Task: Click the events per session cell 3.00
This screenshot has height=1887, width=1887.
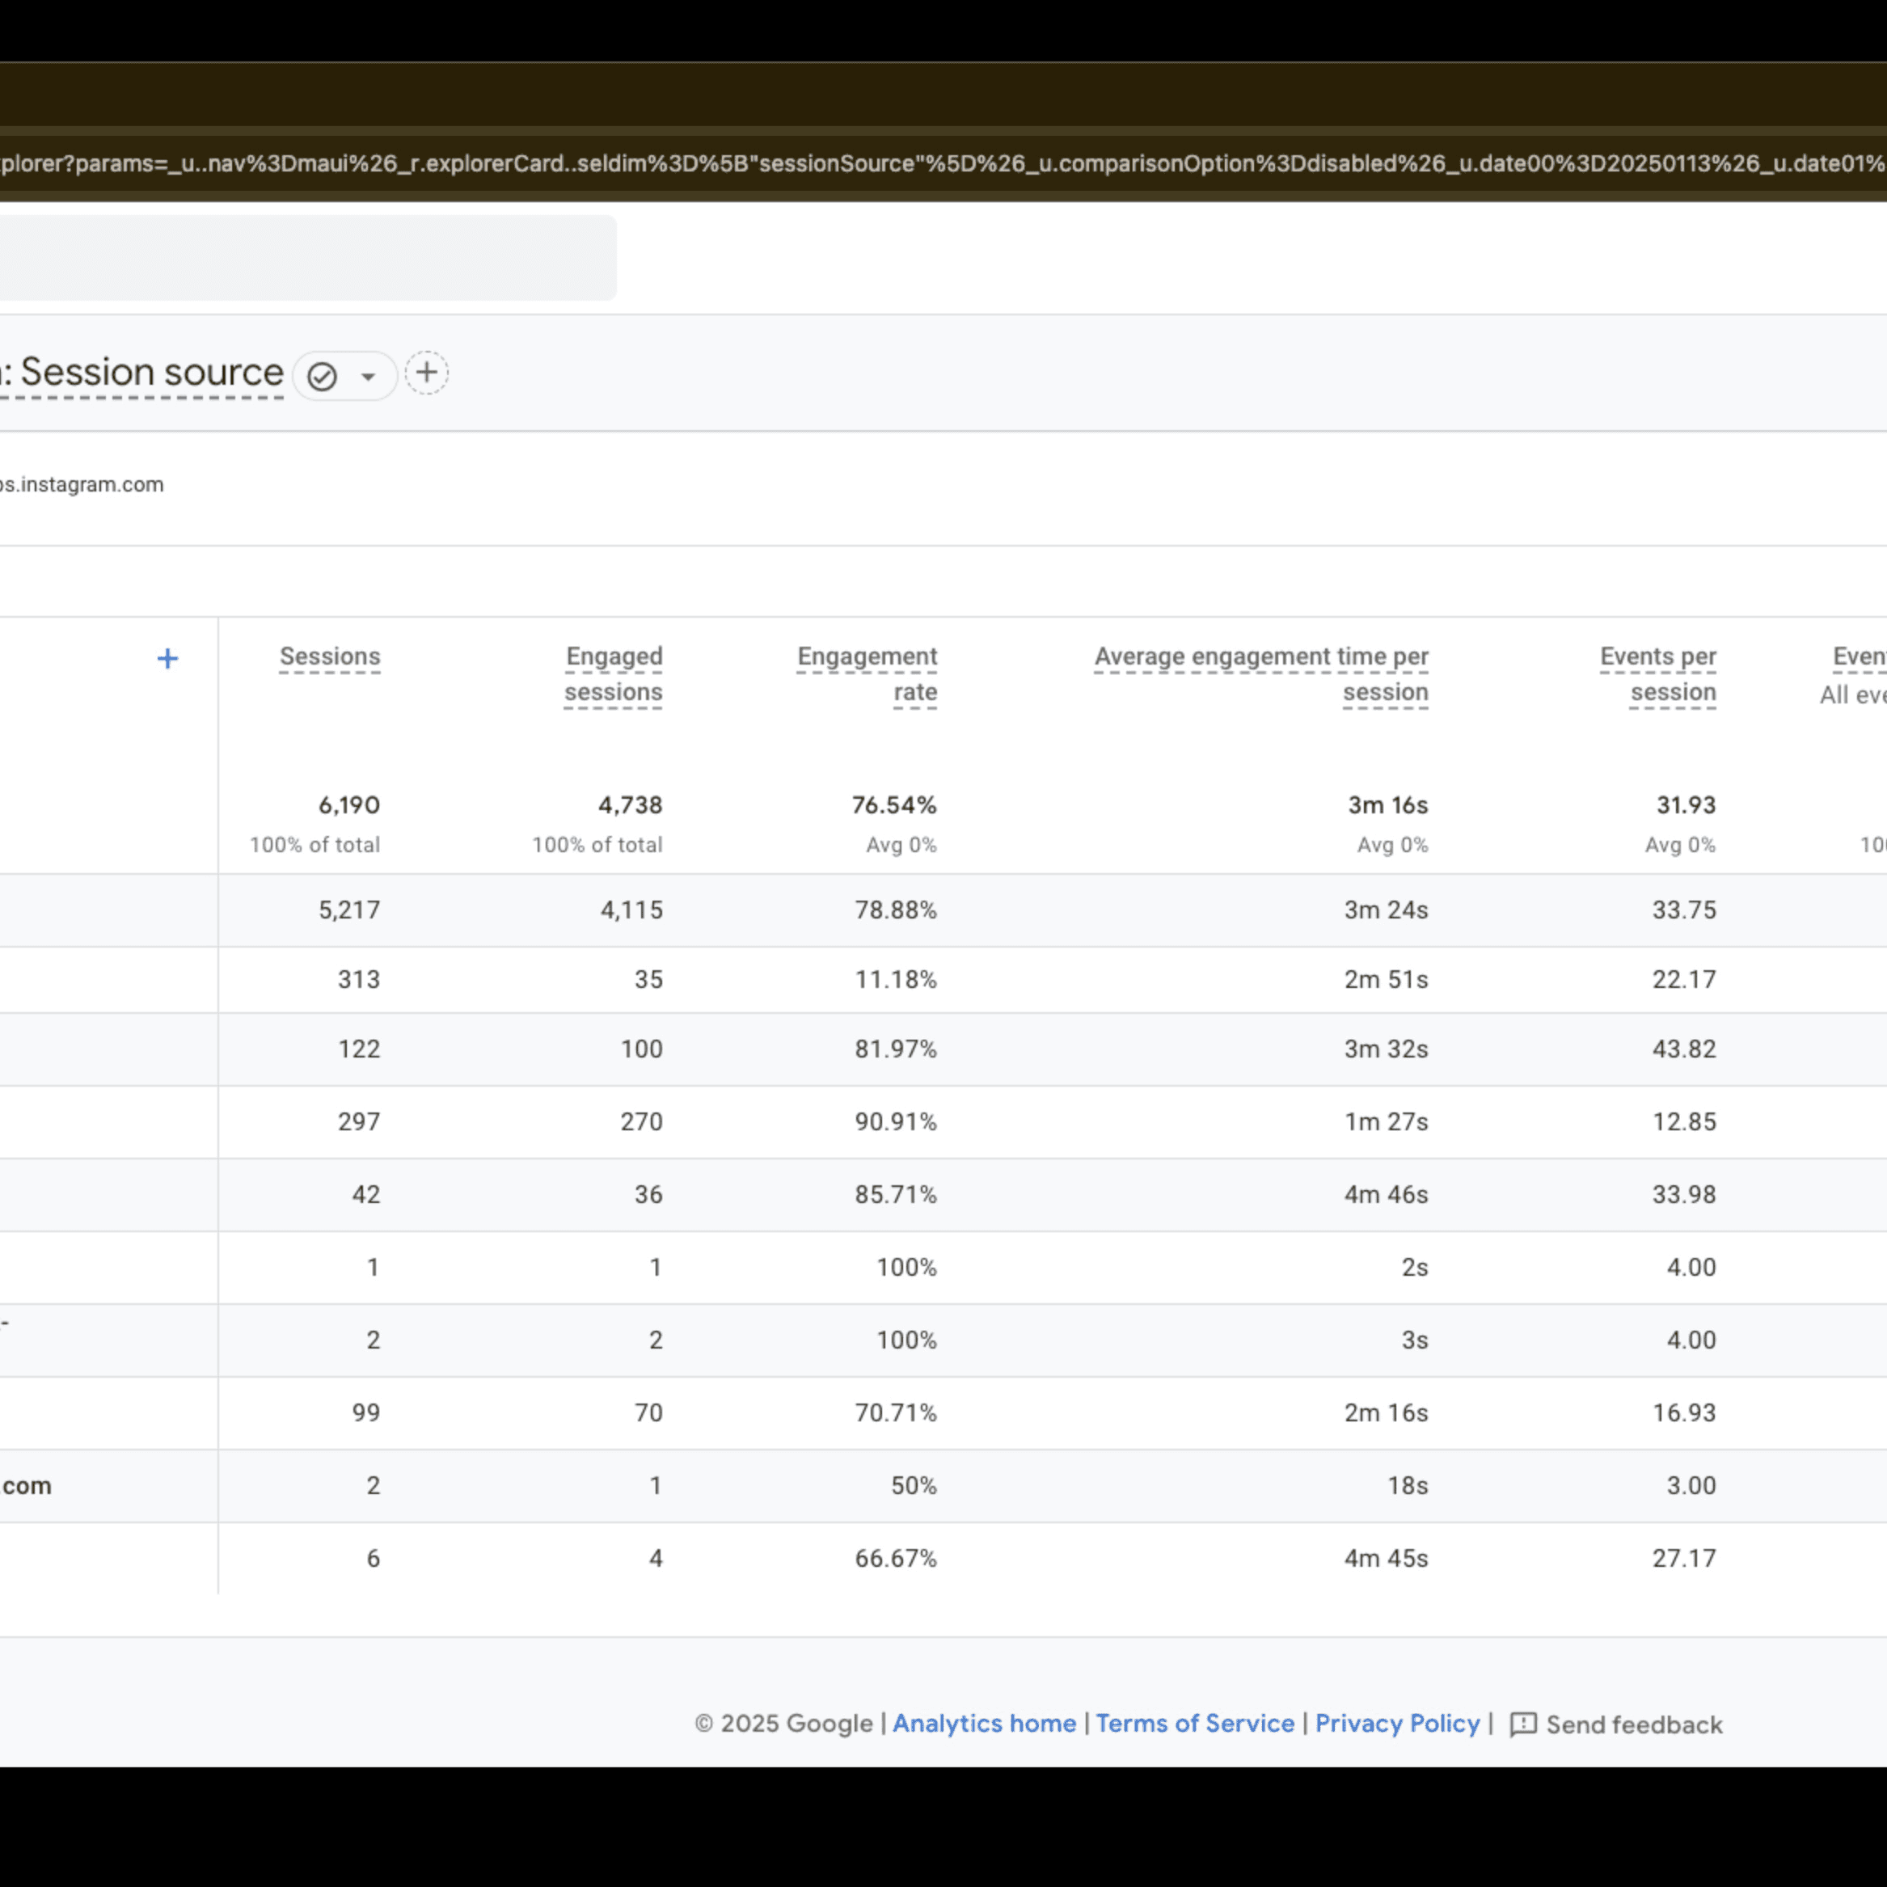Action: pos(1691,1485)
